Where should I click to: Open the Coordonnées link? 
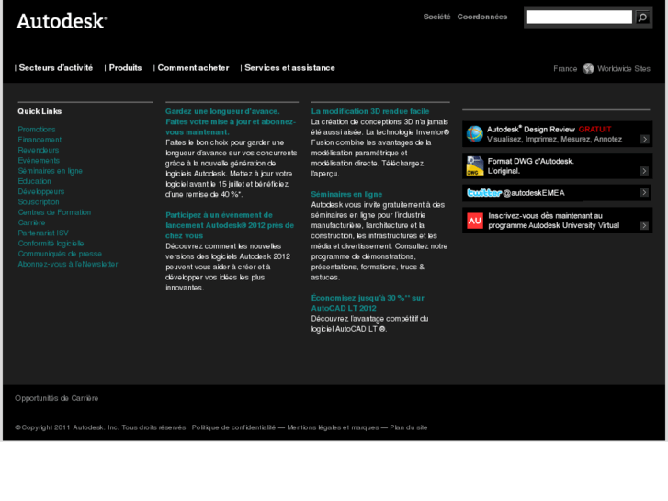tap(482, 17)
